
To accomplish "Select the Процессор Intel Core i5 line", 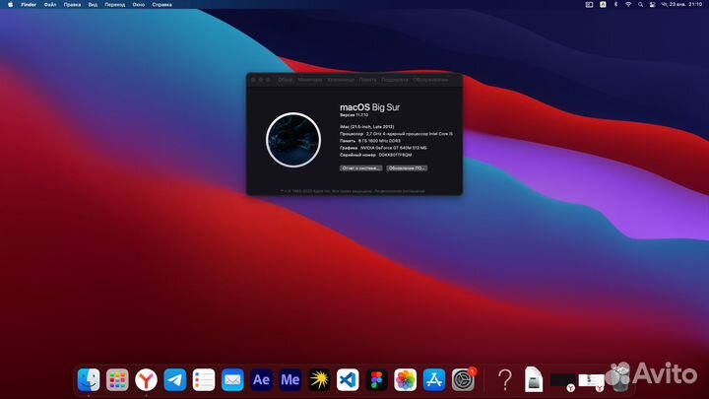I will 396,134.
